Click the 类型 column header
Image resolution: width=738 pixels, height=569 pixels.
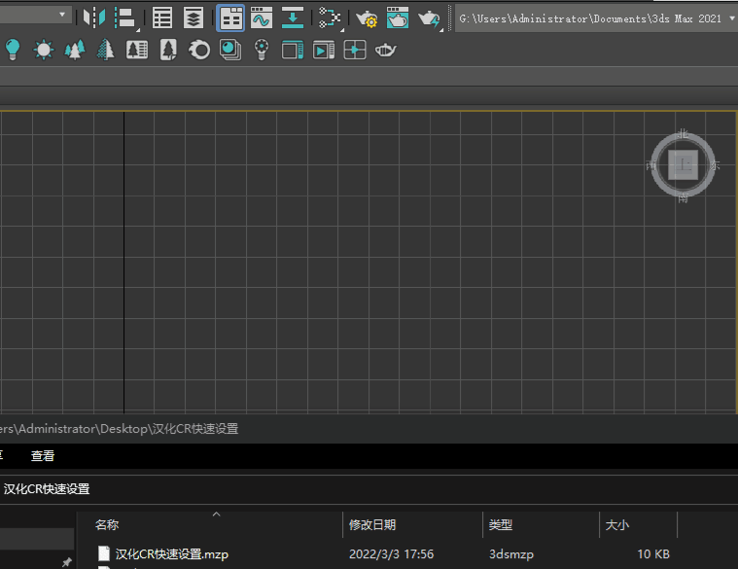501,525
